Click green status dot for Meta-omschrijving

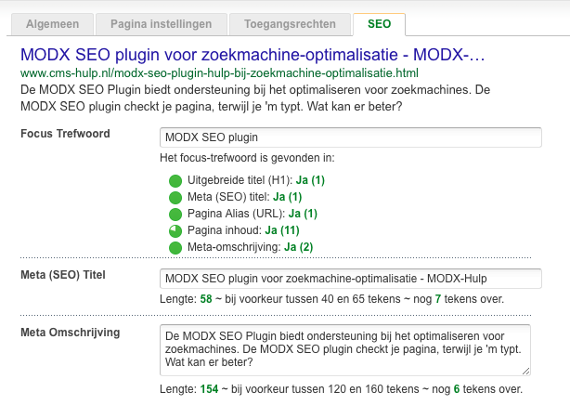click(x=175, y=248)
